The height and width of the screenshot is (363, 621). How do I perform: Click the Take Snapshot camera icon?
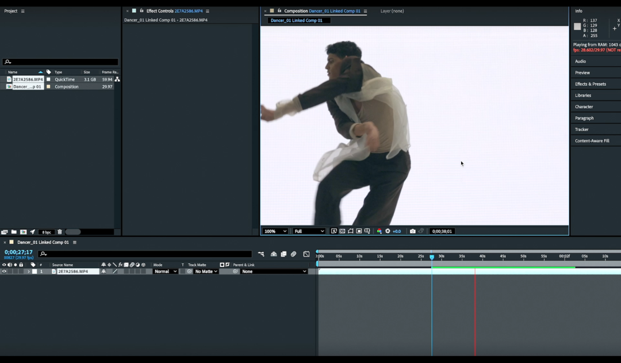[x=412, y=231]
